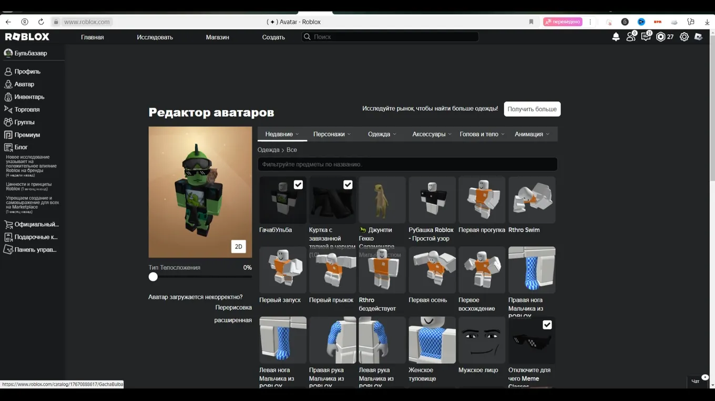Image resolution: width=715 pixels, height=401 pixels.
Task: Open Аватар from the sidebar
Action: [24, 84]
